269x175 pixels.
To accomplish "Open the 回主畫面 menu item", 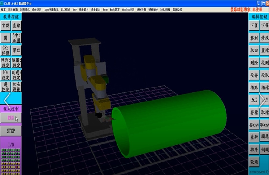I will point(13,10).
